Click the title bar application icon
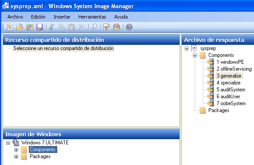The height and width of the screenshot is (165, 254). coord(6,6)
